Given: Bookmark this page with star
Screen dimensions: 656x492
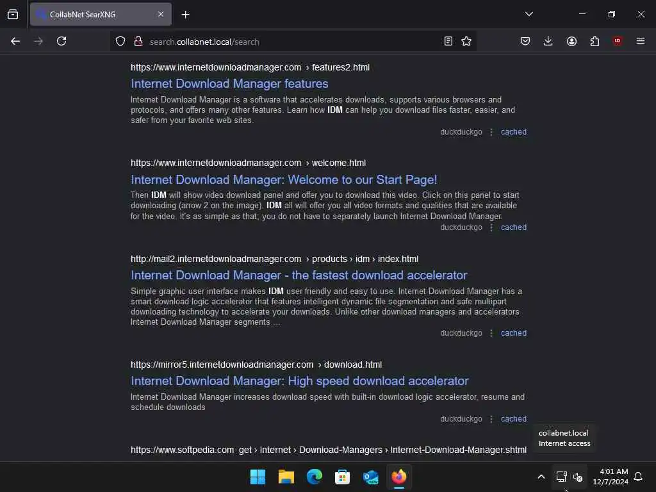Looking at the screenshot, I should pos(466,41).
